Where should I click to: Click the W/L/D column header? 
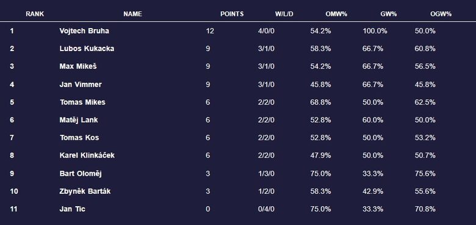pyautogui.click(x=284, y=14)
